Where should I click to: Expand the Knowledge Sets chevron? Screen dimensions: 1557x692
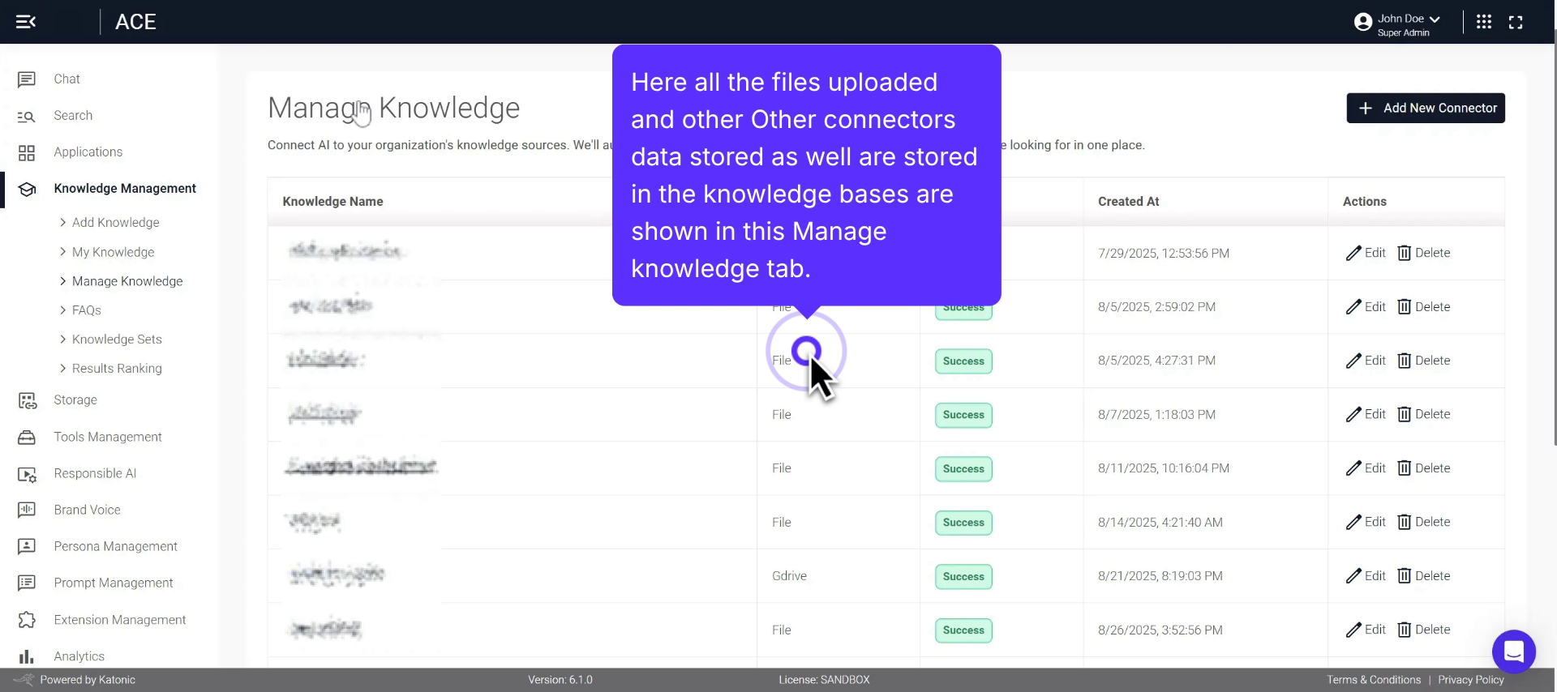point(62,340)
